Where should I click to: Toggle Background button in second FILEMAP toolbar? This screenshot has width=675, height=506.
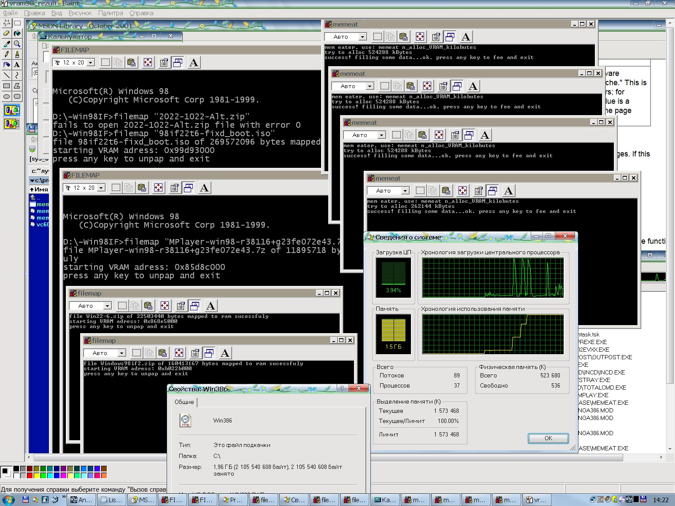pyautogui.click(x=189, y=188)
